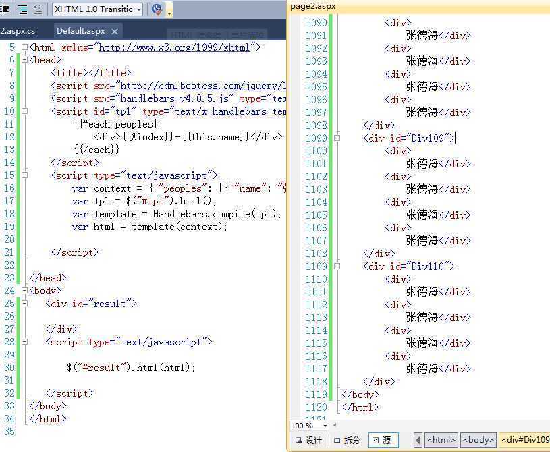550x452 pixels.
Task: Click the handlebars-v4.0.5.js script line
Action: 168,98
